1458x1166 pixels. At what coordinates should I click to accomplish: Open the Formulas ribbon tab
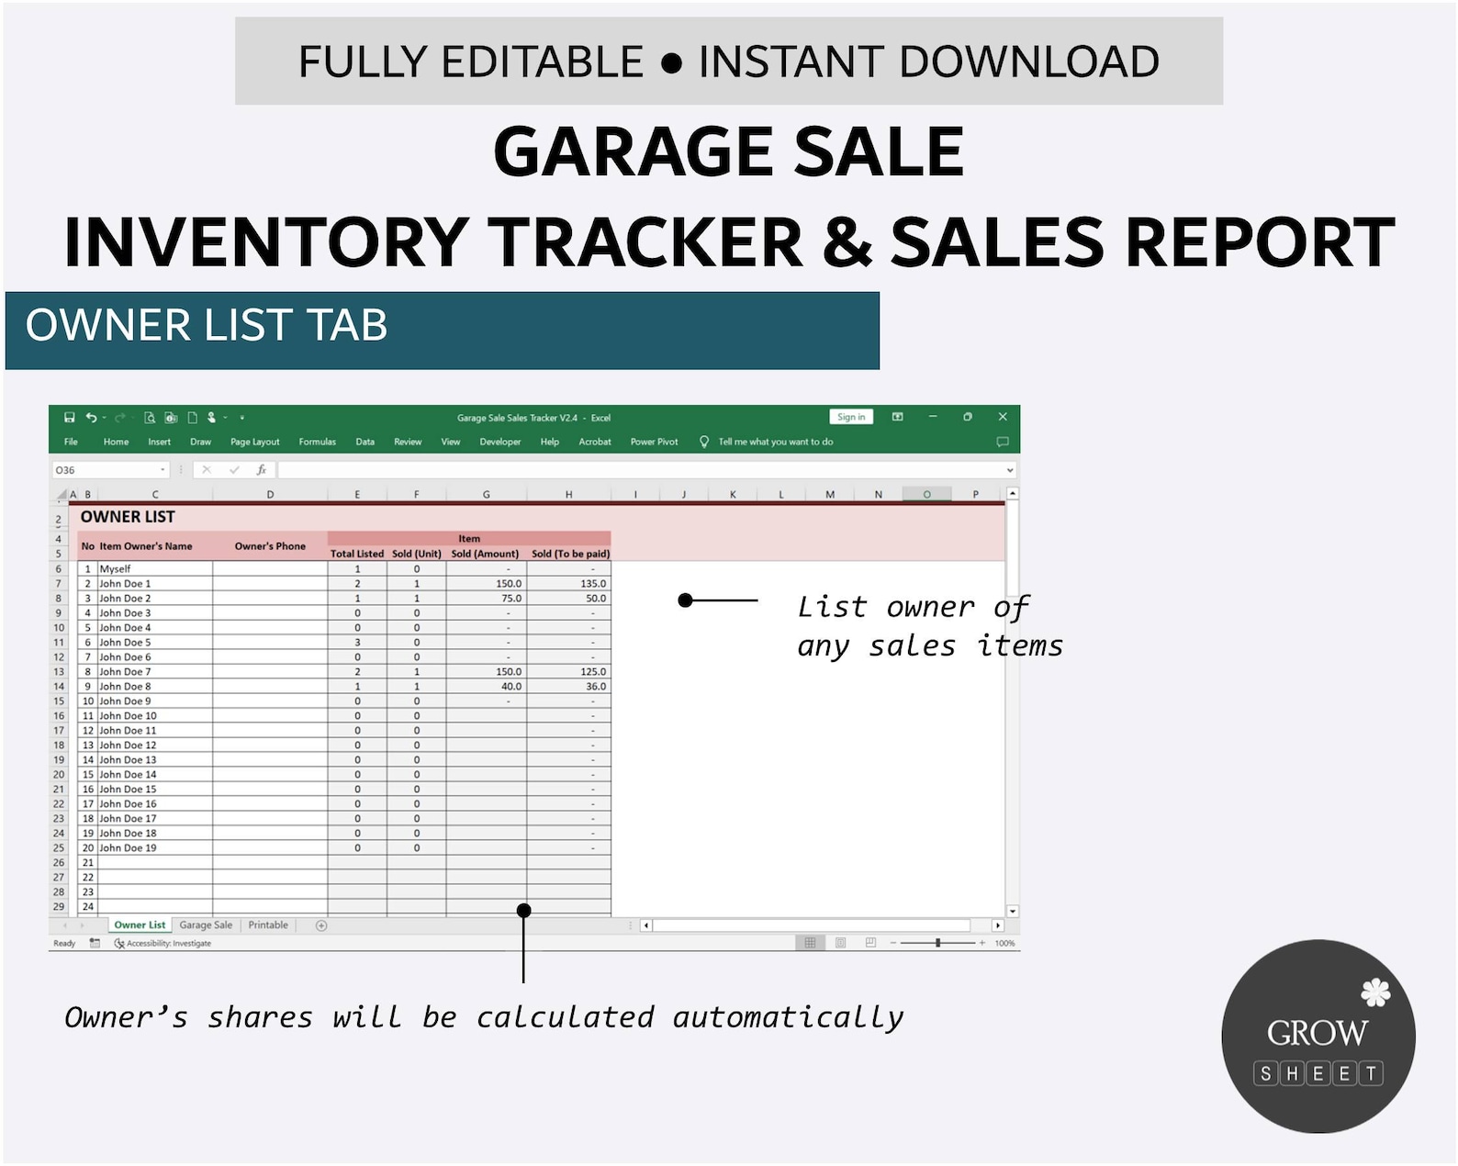click(x=317, y=442)
